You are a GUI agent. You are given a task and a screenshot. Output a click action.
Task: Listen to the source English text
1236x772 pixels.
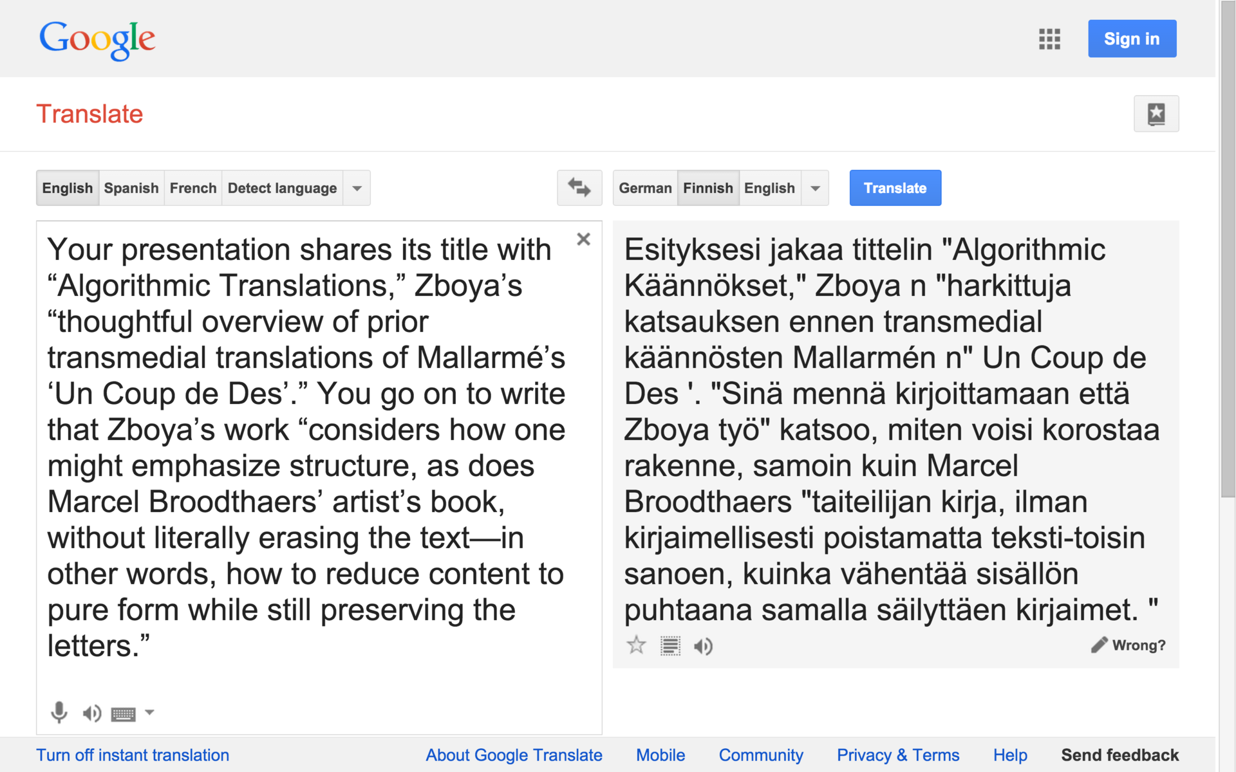point(91,713)
